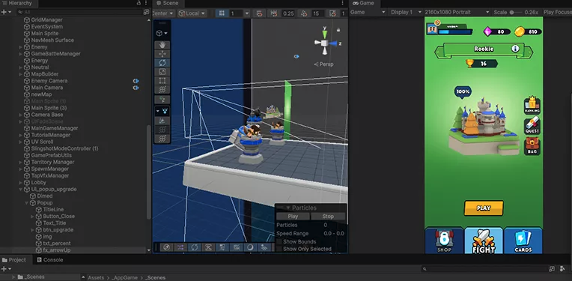Click the Hierarchy lock icon
This screenshot has height=281, width=572.
click(x=139, y=3)
